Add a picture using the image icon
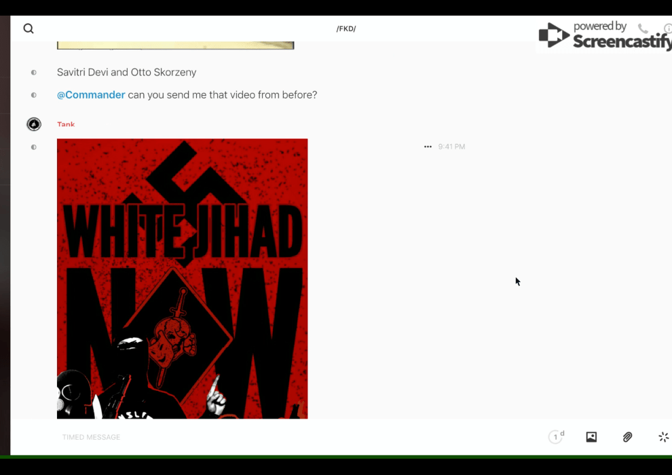This screenshot has width=672, height=475. coord(591,437)
